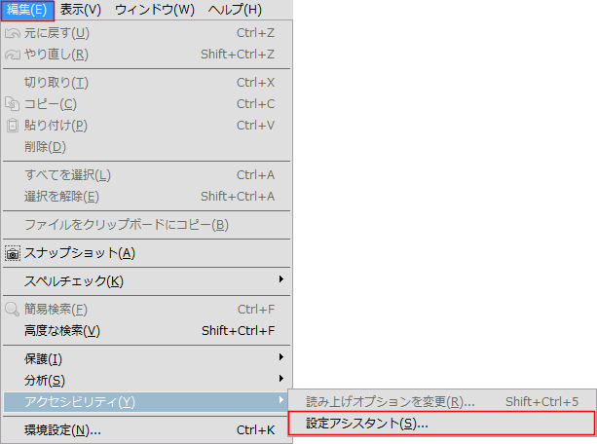
Task: Click the clipboard icon beside 貼り付け
Action: coord(13,126)
